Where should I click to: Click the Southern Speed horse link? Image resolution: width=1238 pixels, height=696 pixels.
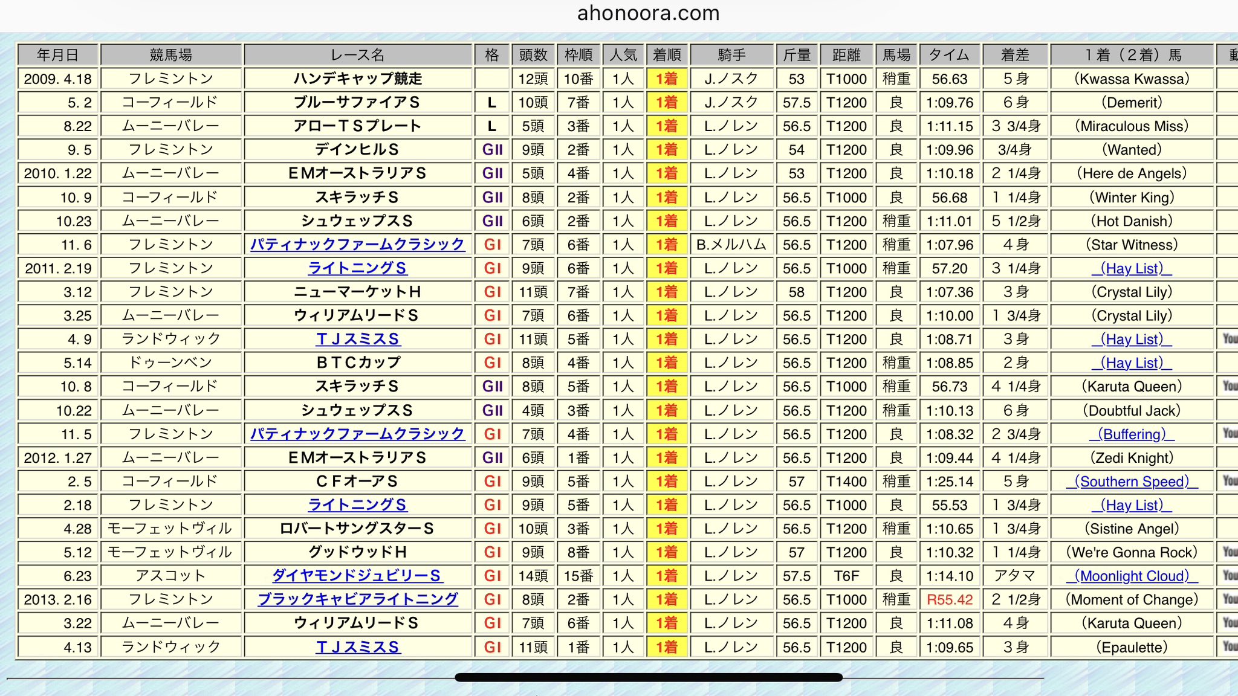click(1132, 482)
